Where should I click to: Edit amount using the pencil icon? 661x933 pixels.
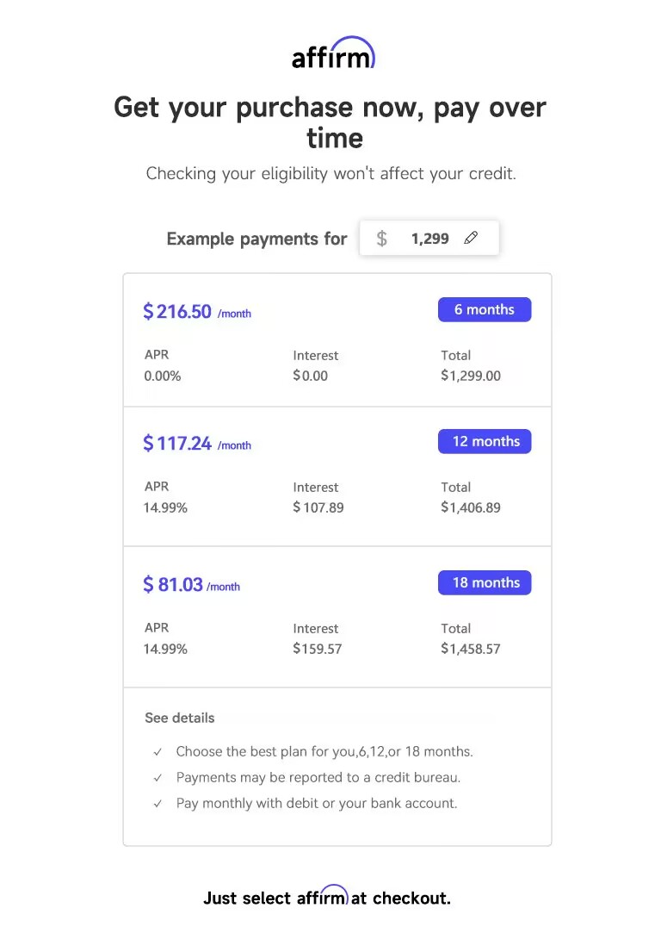(471, 238)
